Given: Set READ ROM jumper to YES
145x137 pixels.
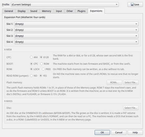Looking at the screenshot, I should tap(43, 76).
